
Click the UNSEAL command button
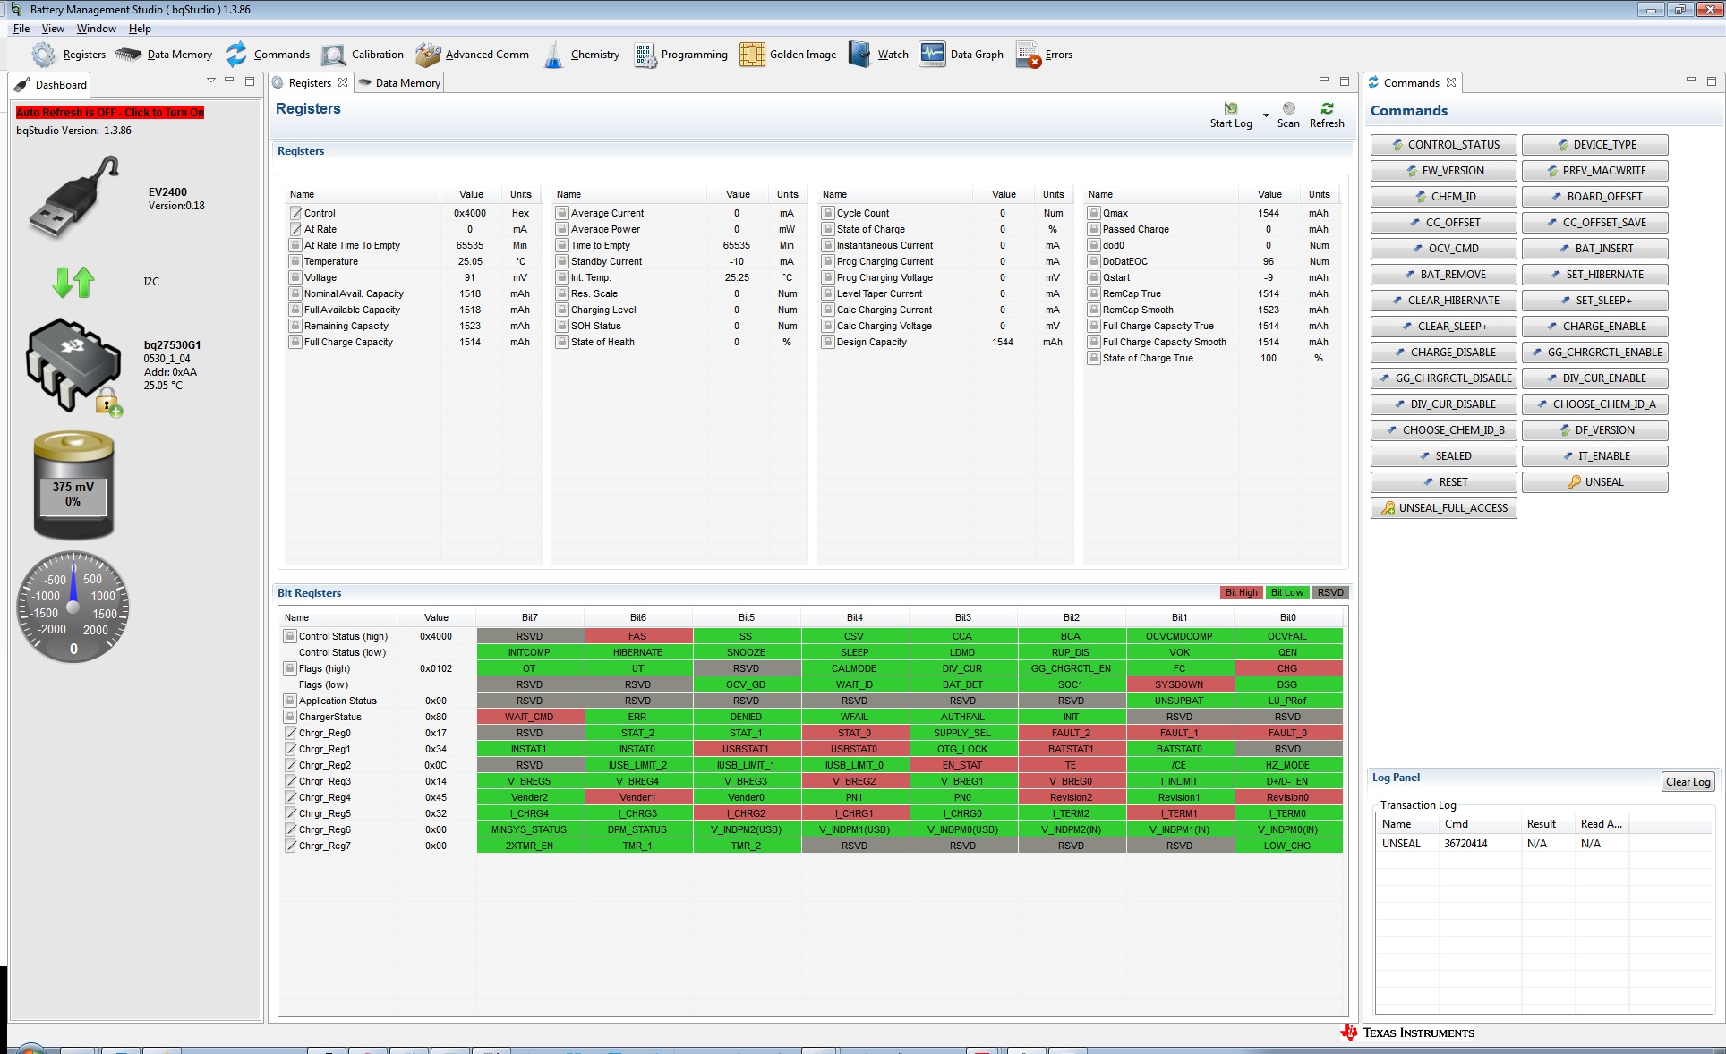tap(1594, 482)
